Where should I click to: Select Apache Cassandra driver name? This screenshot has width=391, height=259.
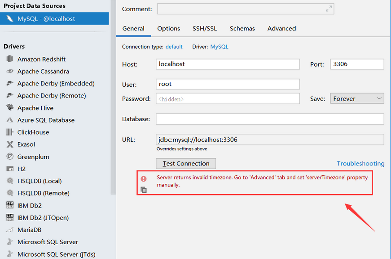tap(43, 71)
